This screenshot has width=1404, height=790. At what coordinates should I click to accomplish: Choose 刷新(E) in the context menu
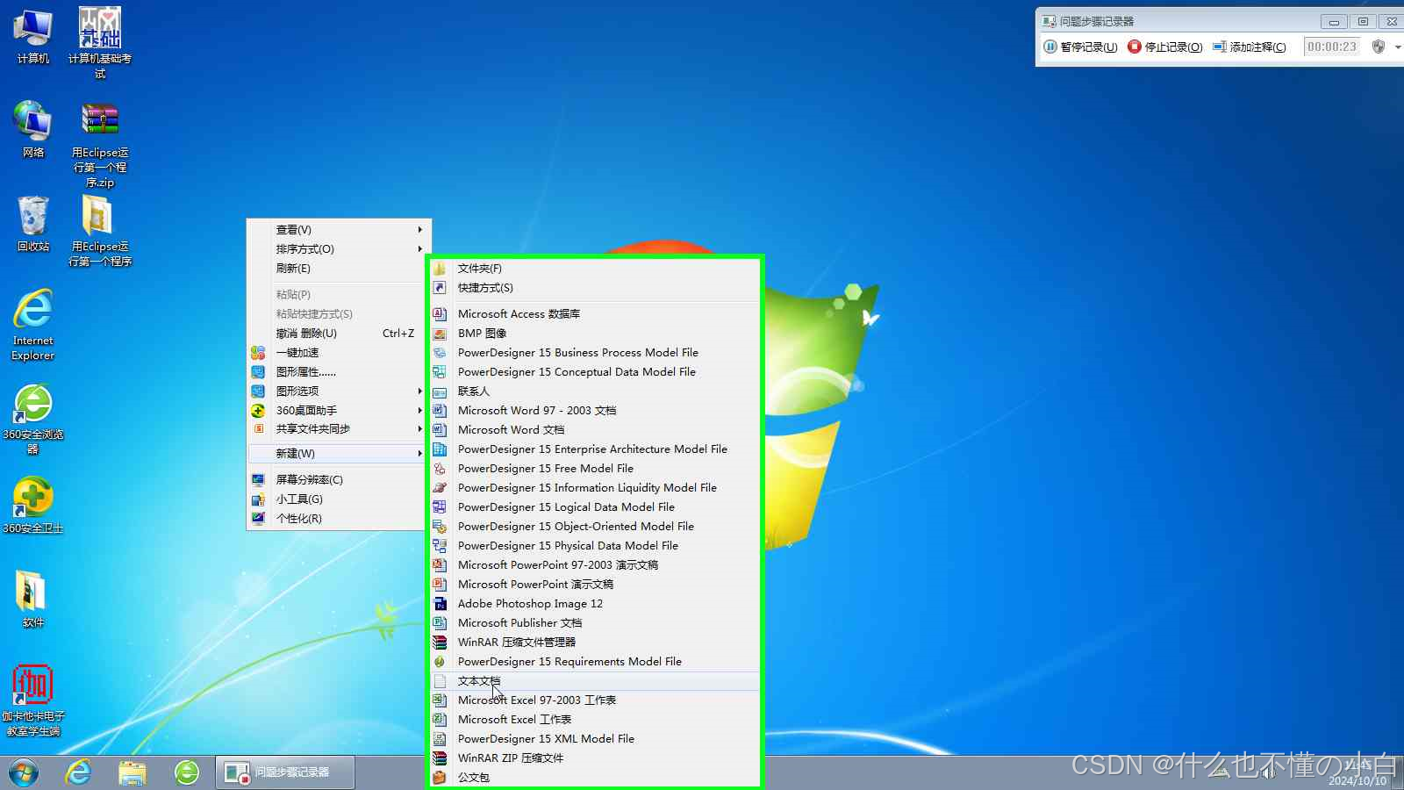pyautogui.click(x=337, y=268)
